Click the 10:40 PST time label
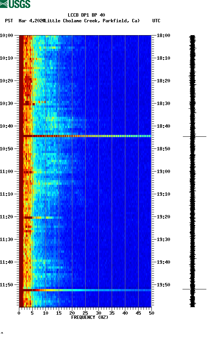 click(x=6, y=126)
